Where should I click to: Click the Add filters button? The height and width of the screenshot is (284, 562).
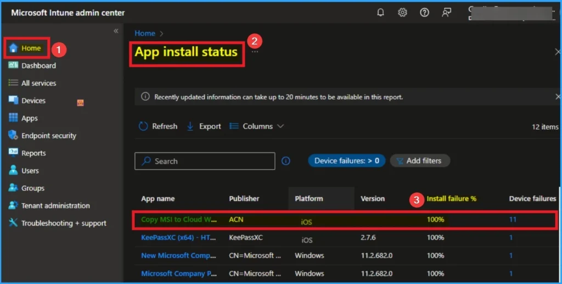tap(420, 161)
